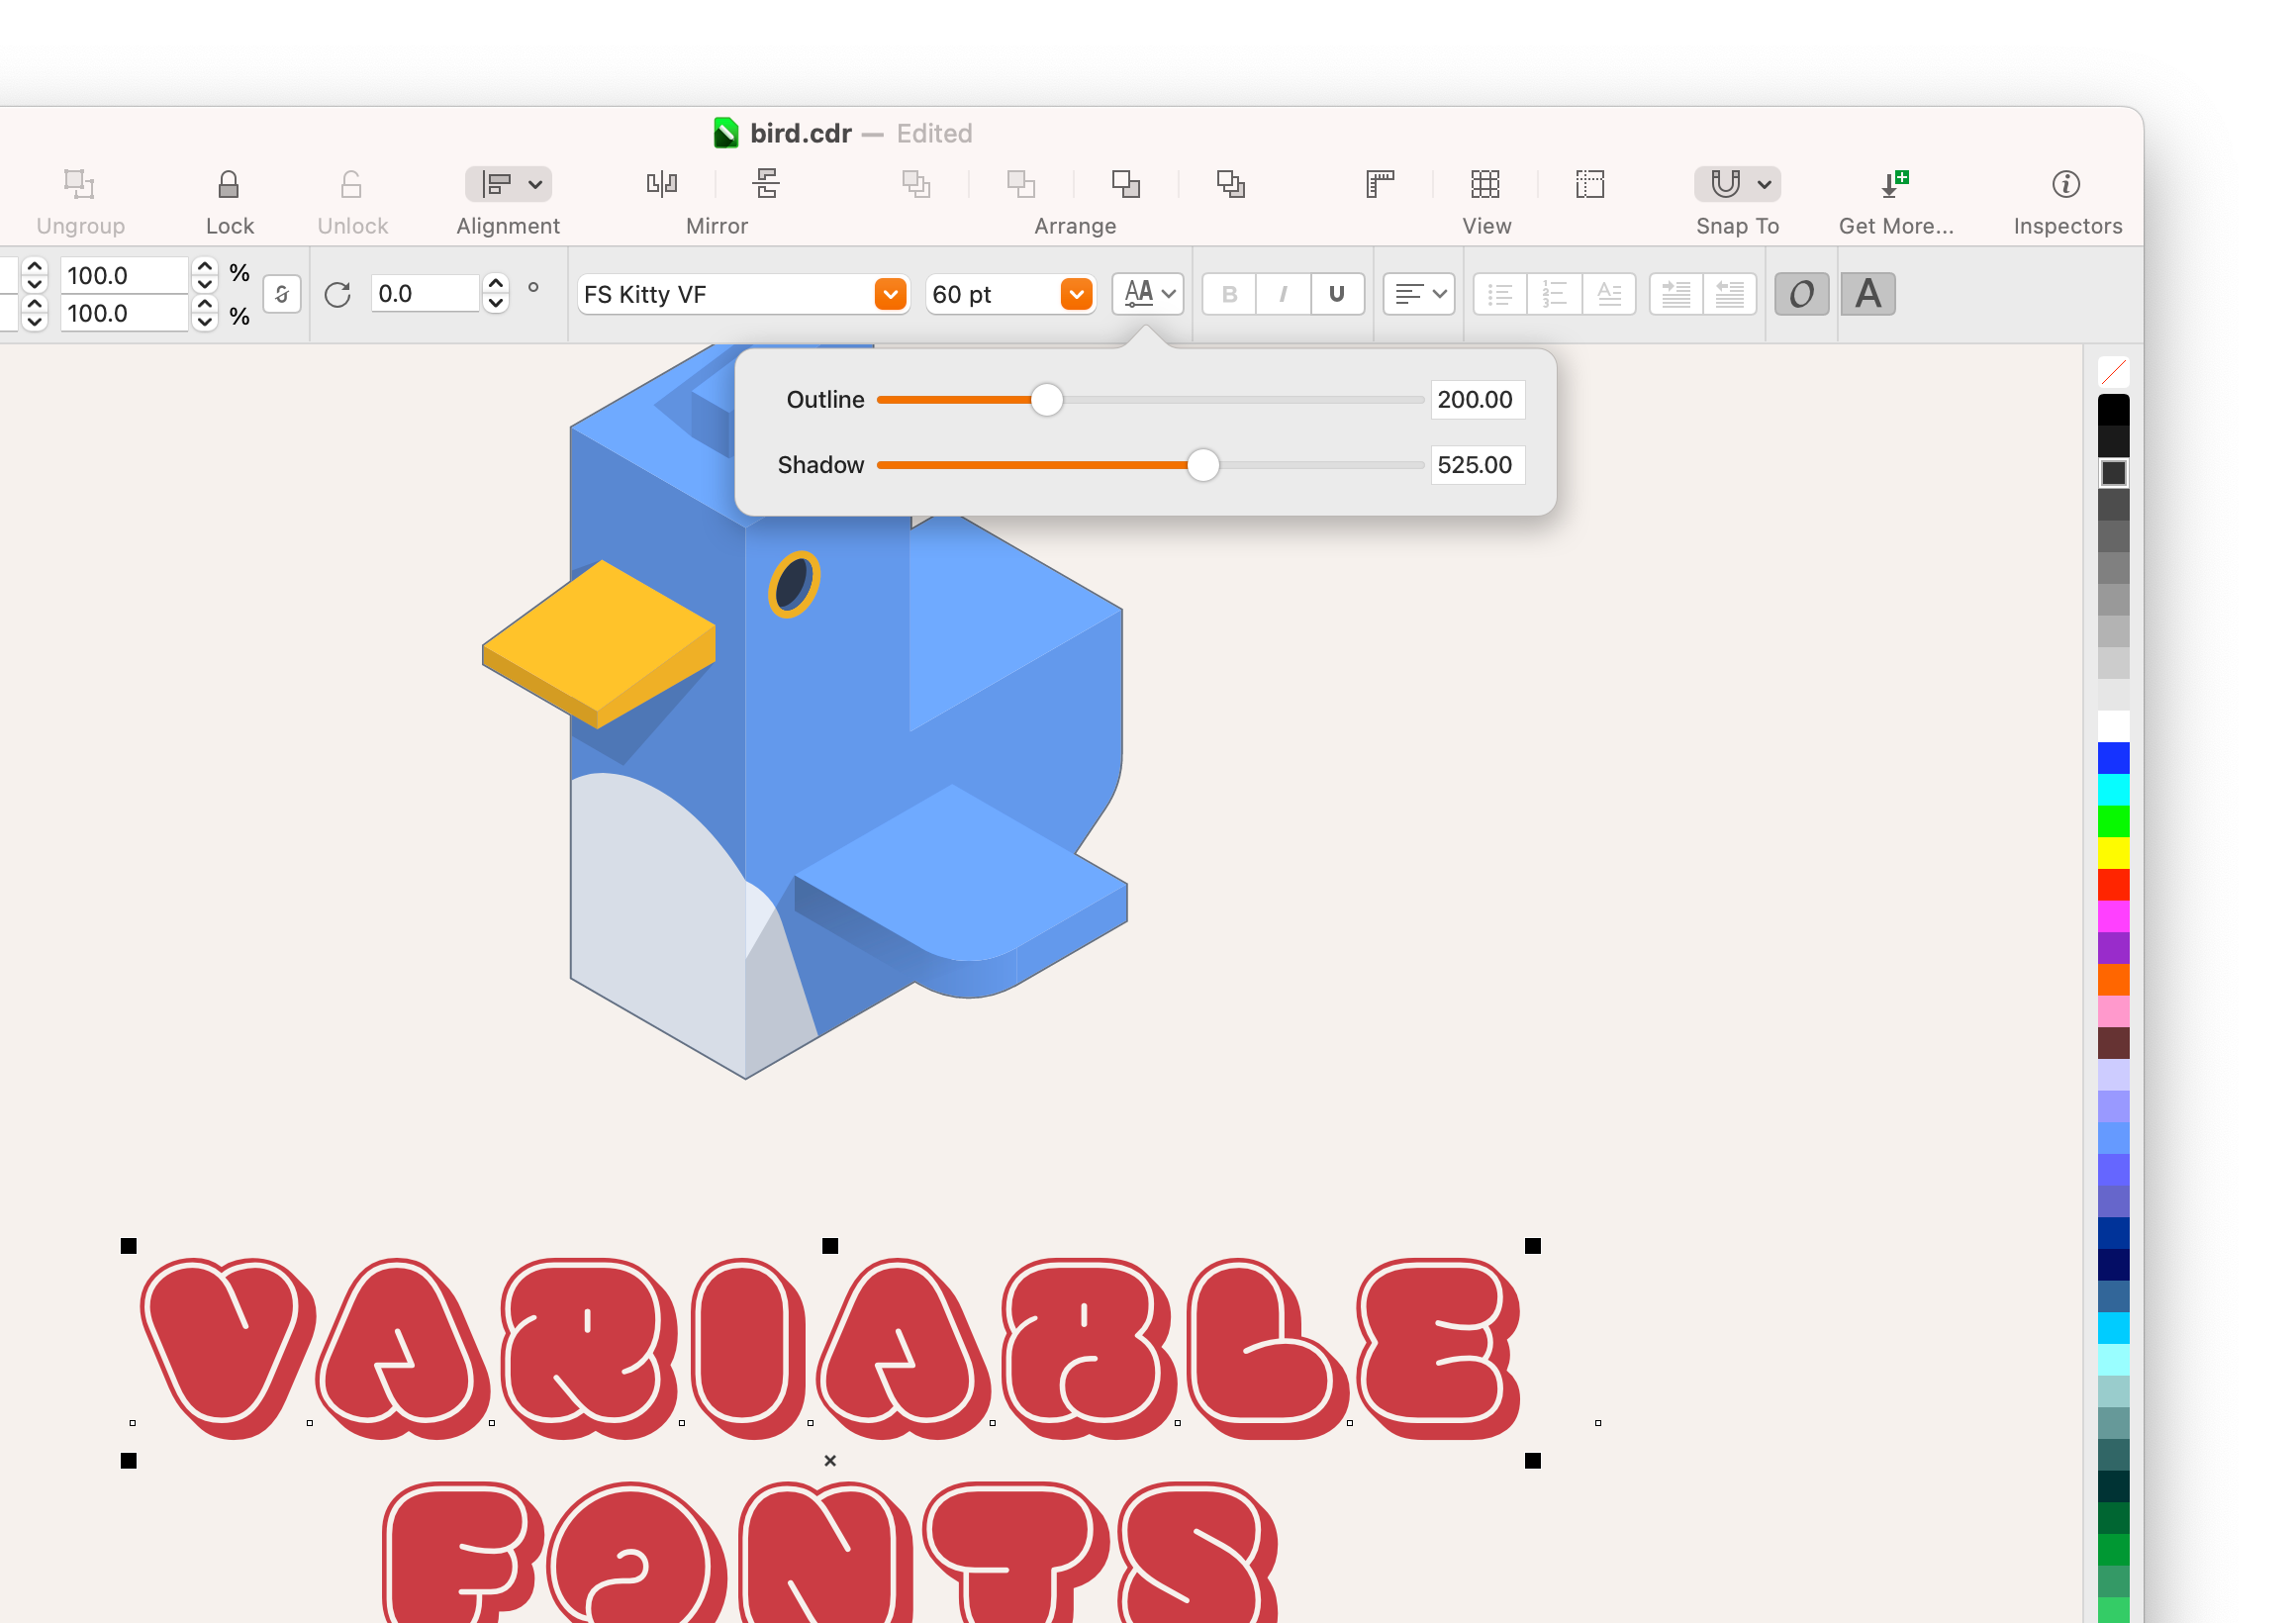This screenshot has width=2296, height=1623.
Task: Open the 60 pt font size dropdown
Action: [x=1075, y=293]
